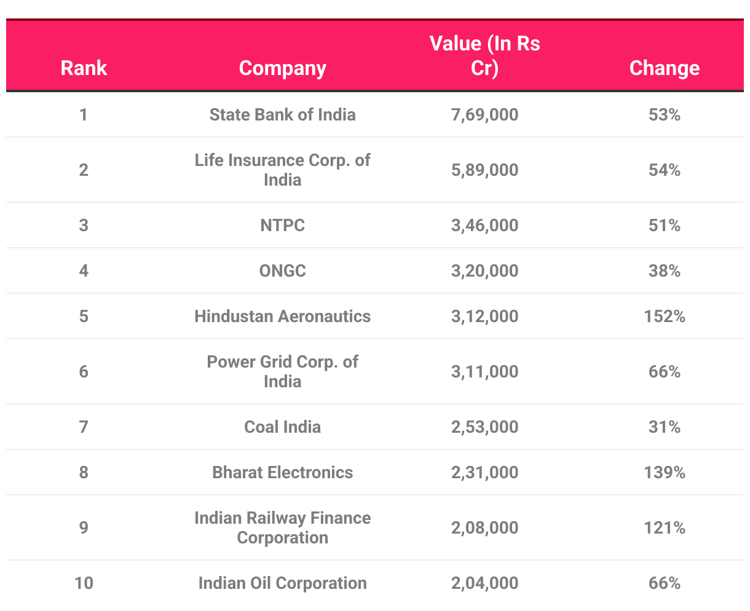The width and height of the screenshot is (750, 611).
Task: Click the 139% change value
Action: [664, 473]
